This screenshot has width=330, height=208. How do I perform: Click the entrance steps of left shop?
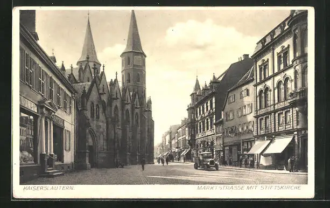pos(52,172)
